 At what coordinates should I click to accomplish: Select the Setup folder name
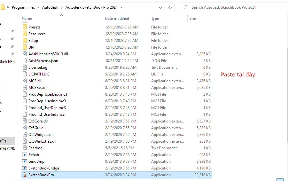coord(33,40)
